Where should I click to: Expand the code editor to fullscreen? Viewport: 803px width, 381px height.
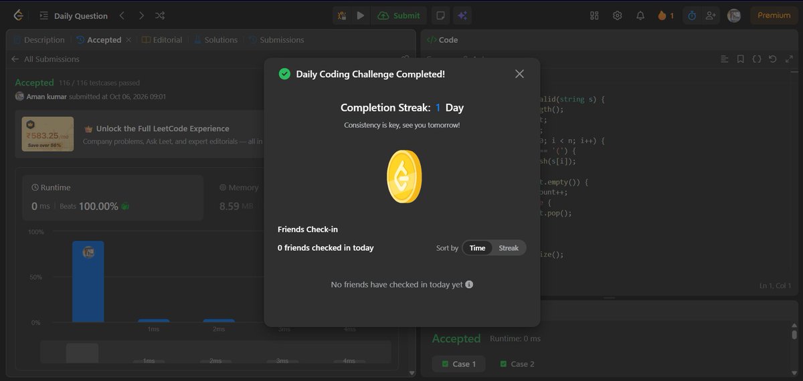point(789,59)
